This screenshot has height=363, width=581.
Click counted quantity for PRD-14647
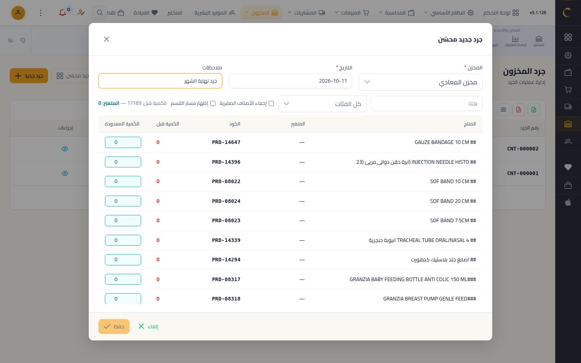123,142
